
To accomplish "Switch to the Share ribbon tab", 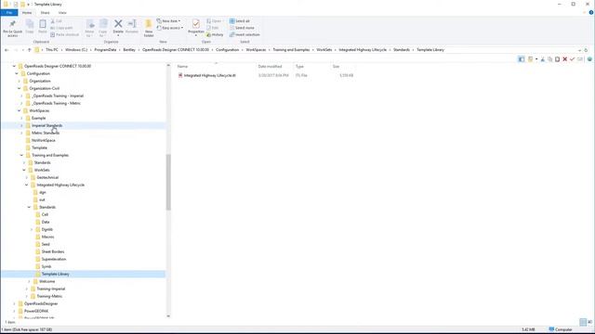I will click(x=45, y=12).
